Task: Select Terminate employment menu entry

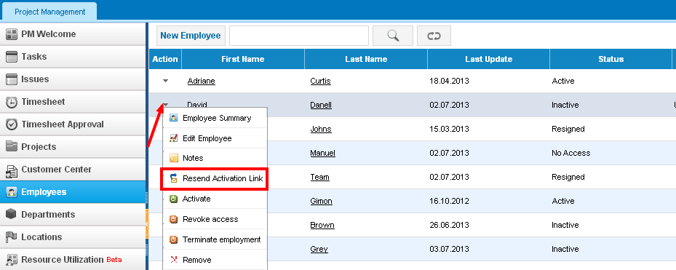Action: 215,239
